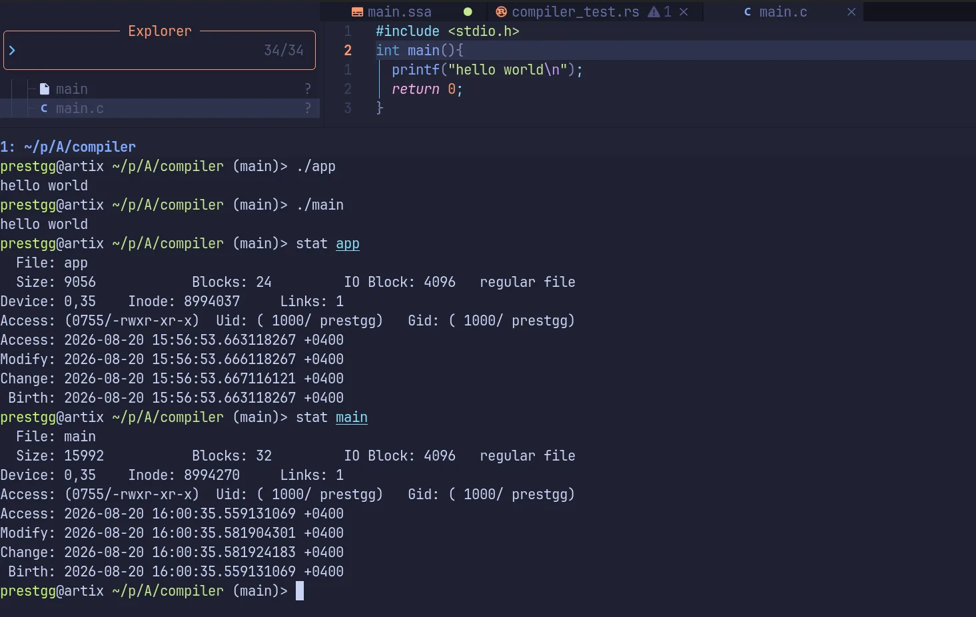
Task: Click the return 0; line
Action: (x=427, y=89)
